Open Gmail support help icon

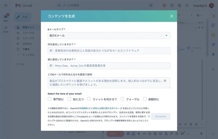pos(172,5)
